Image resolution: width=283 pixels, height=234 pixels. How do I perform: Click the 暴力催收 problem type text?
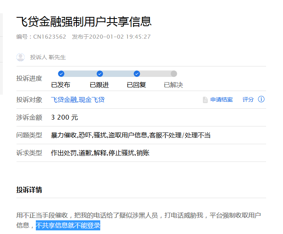point(64,135)
